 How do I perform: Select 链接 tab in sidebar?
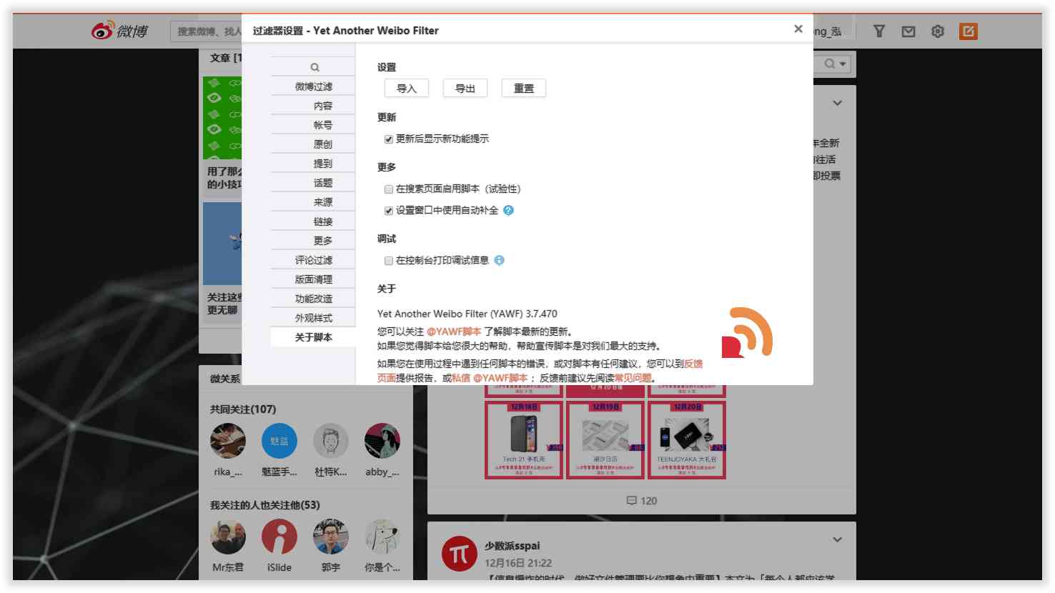tap(313, 221)
